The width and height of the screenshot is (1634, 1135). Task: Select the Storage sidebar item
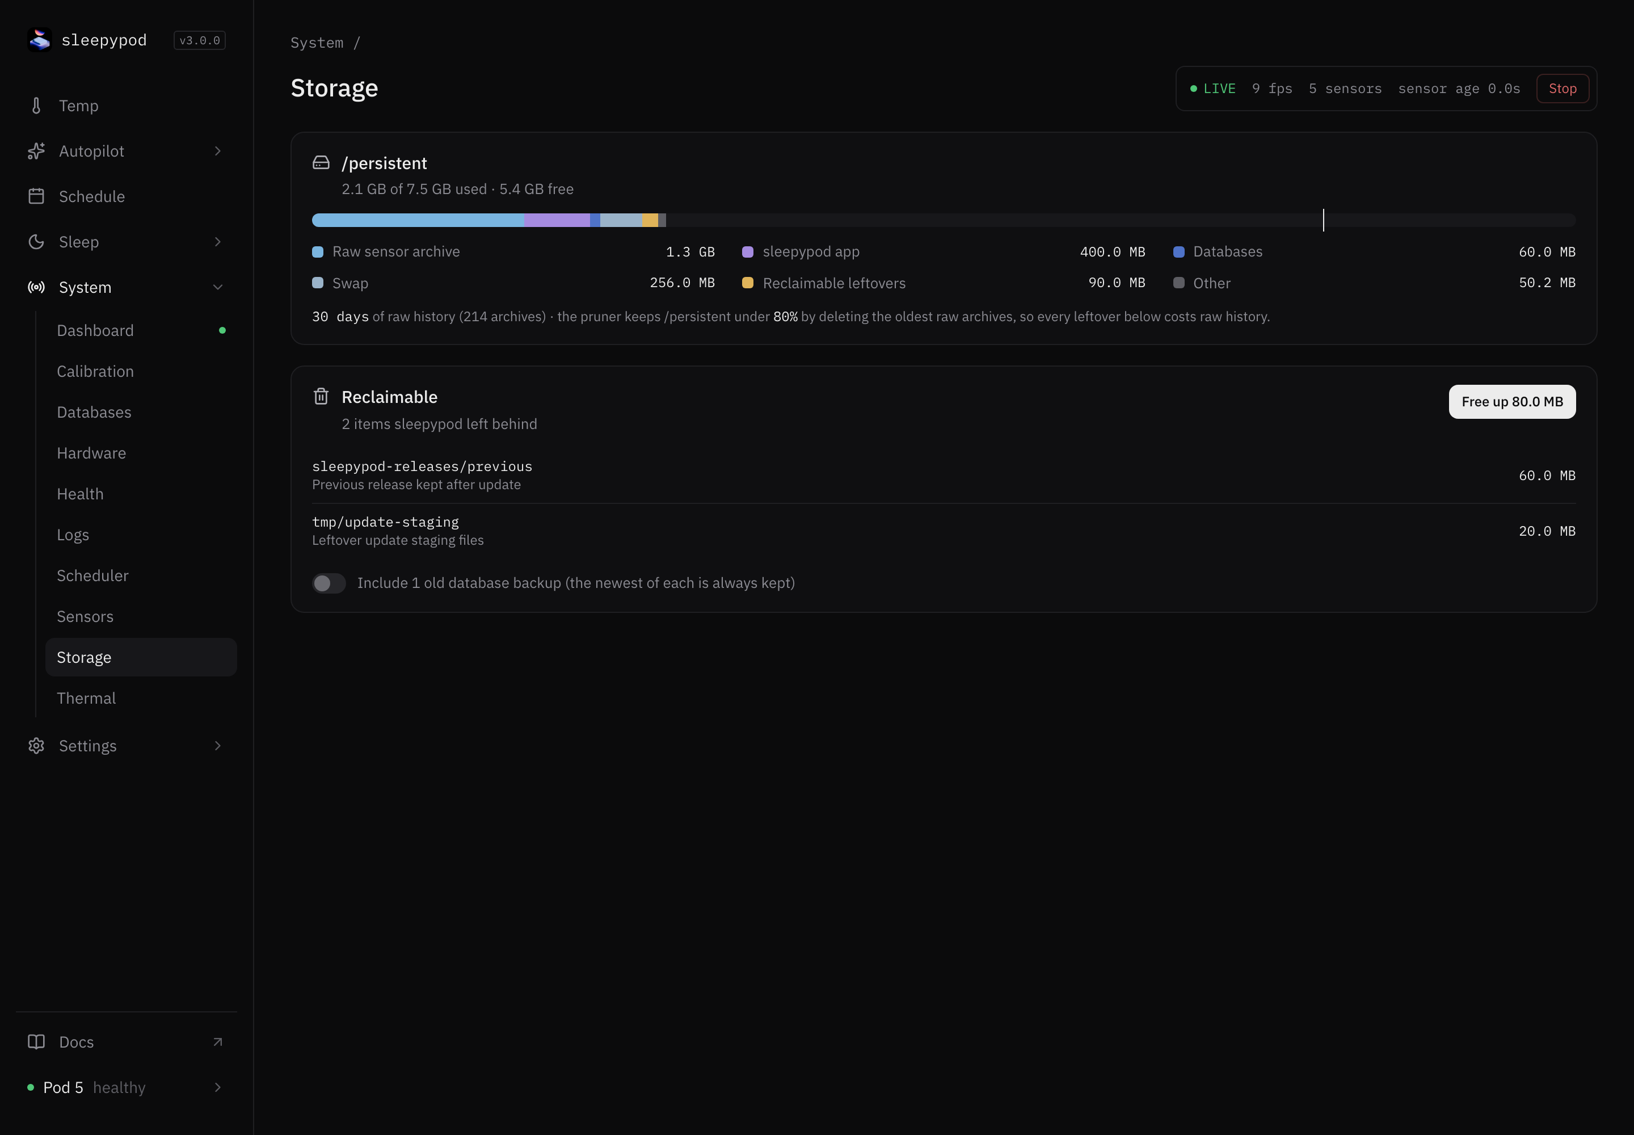point(141,657)
